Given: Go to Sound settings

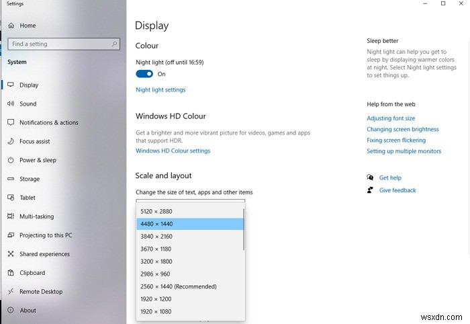Looking at the screenshot, I should pos(28,104).
